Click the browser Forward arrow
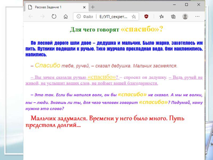Screen dimensions: 213x160 point(42,17)
